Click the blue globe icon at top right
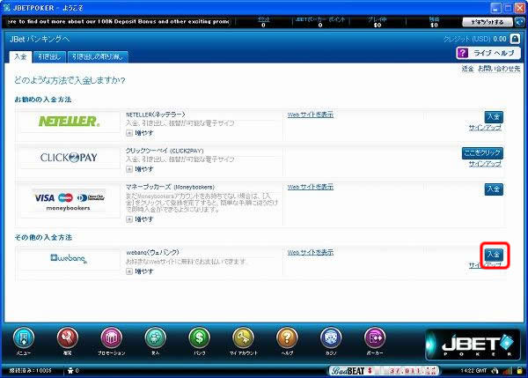 [x=520, y=22]
